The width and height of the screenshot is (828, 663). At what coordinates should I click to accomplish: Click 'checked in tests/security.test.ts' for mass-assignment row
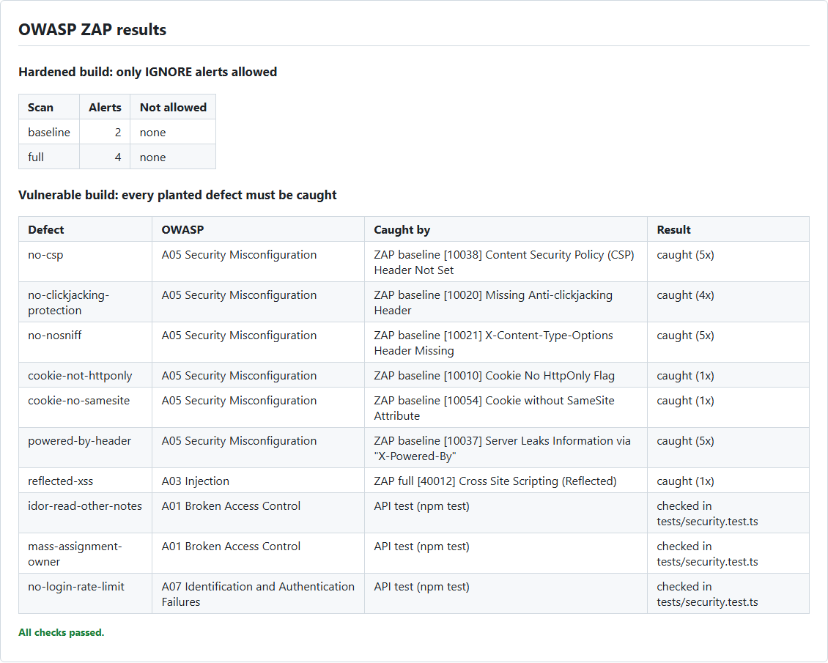pos(728,553)
